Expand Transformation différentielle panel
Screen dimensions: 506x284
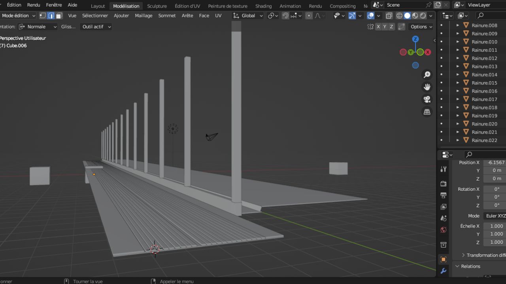pos(463,255)
